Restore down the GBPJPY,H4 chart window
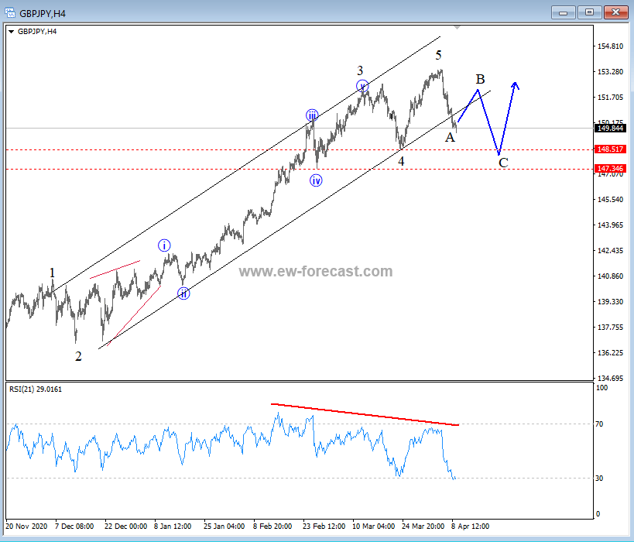Image resolution: width=634 pixels, height=542 pixels. click(589, 12)
